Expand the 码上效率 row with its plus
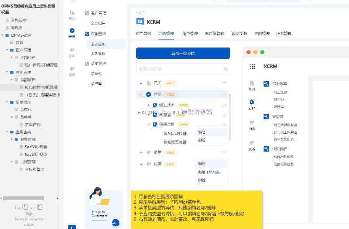Screen dimensions: 349x229 coord(148,105)
